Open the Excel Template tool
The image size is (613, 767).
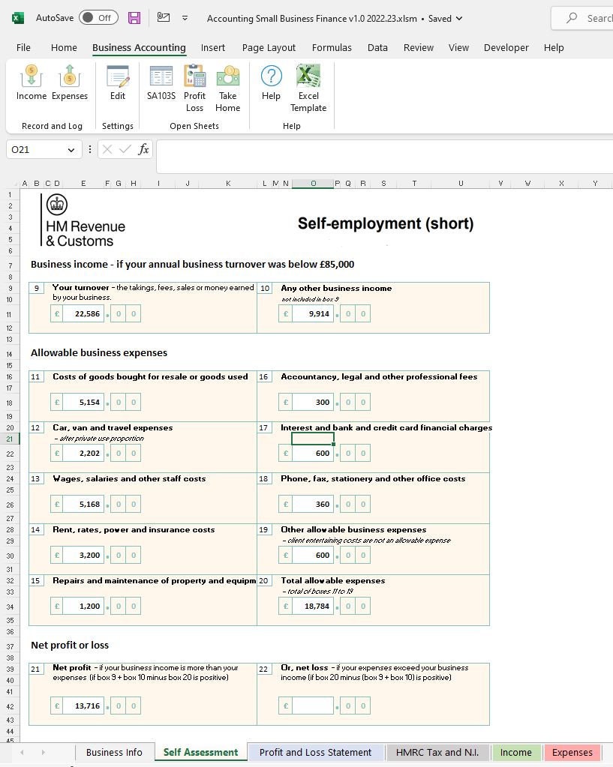click(308, 85)
